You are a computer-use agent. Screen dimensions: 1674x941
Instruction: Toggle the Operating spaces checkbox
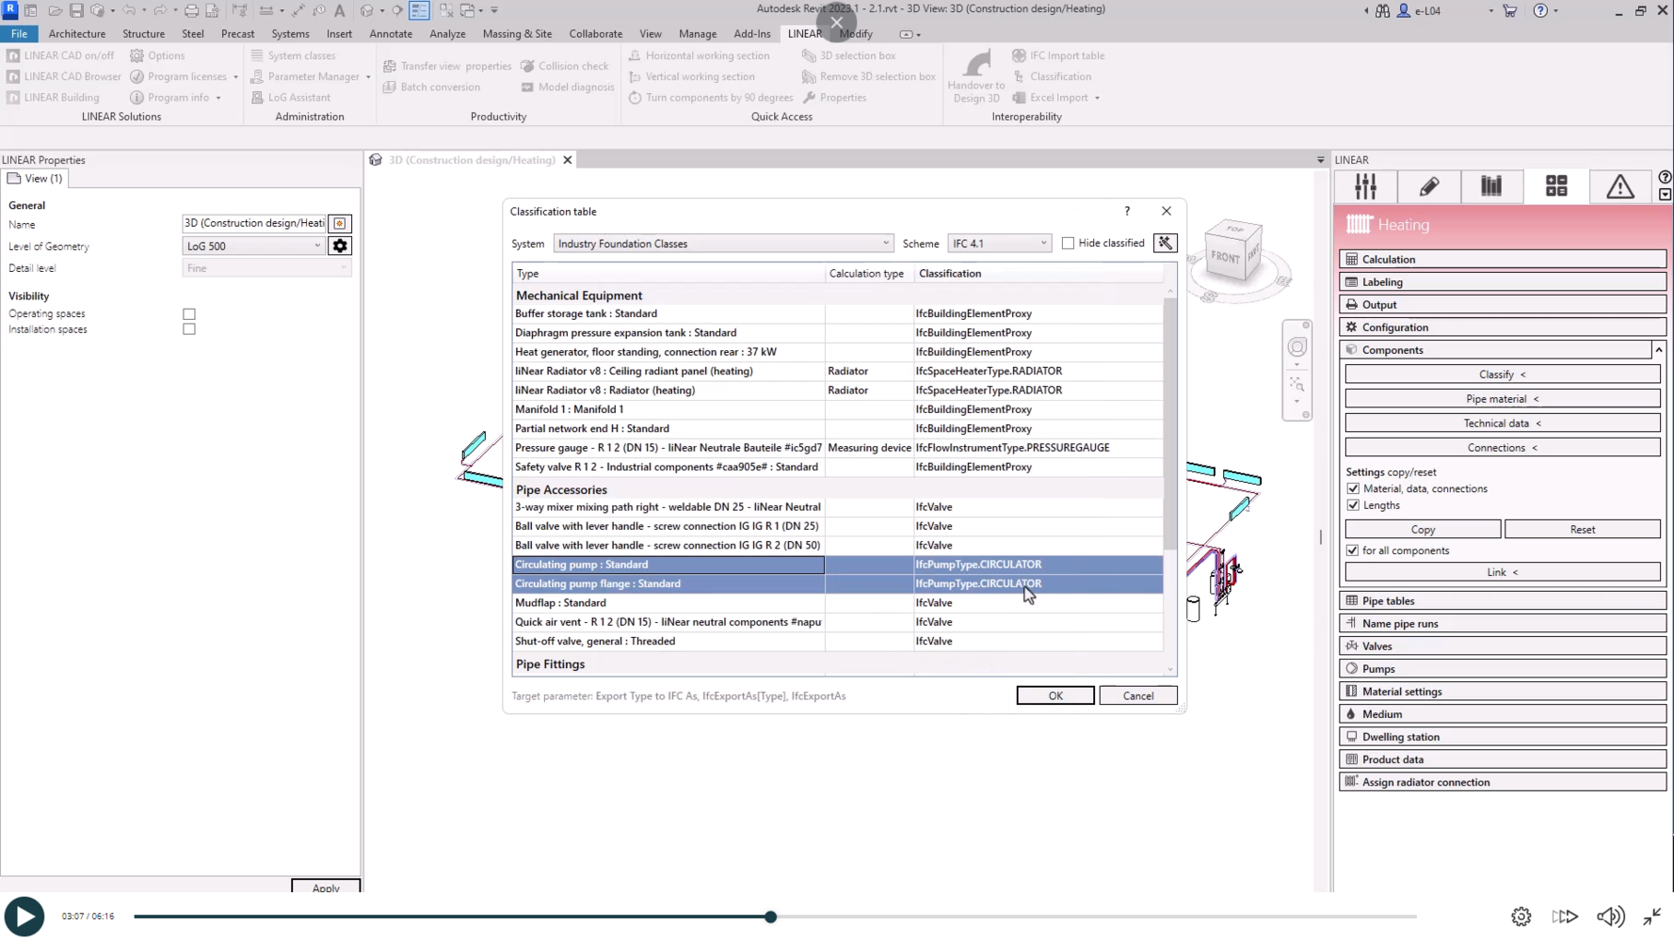coord(189,314)
